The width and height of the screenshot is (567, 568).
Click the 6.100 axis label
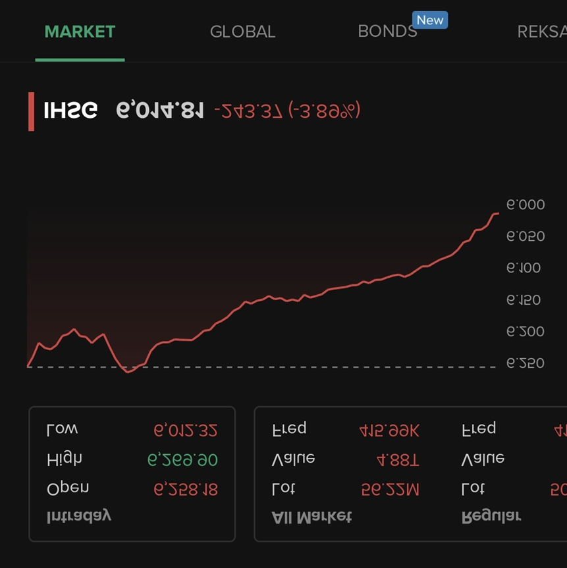click(x=523, y=268)
